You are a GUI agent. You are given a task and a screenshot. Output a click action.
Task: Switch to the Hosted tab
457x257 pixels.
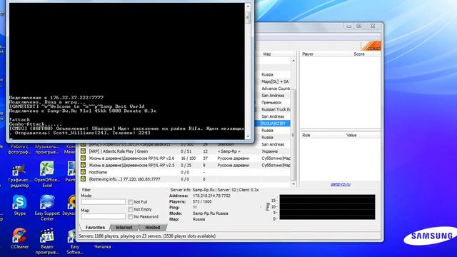point(152,228)
